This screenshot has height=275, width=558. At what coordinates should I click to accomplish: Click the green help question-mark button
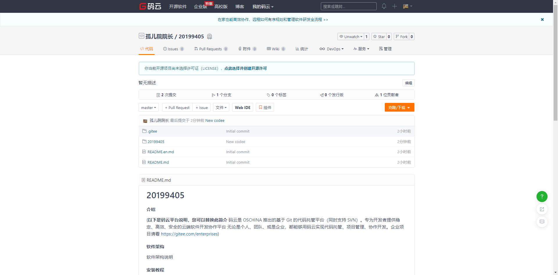pos(542,197)
